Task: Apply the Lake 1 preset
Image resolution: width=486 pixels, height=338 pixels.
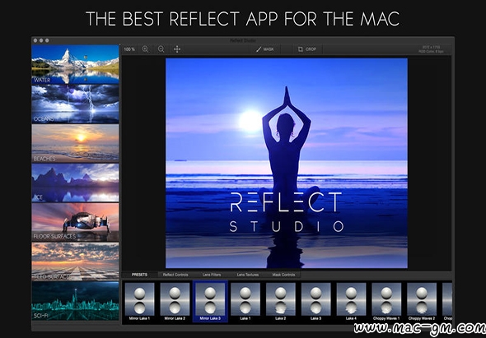Action: click(x=245, y=302)
